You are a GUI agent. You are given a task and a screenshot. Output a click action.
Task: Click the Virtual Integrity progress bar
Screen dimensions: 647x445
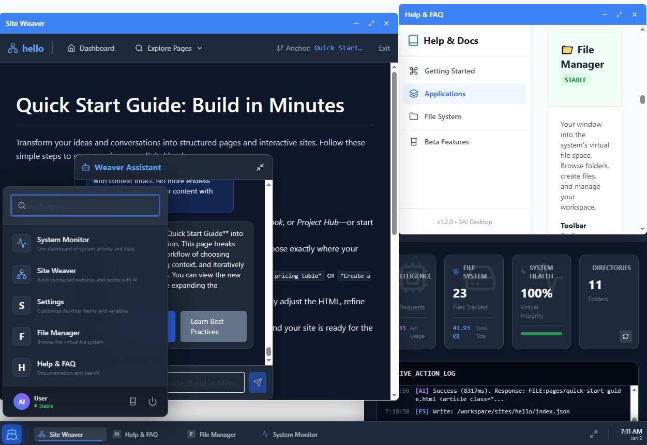(x=541, y=334)
